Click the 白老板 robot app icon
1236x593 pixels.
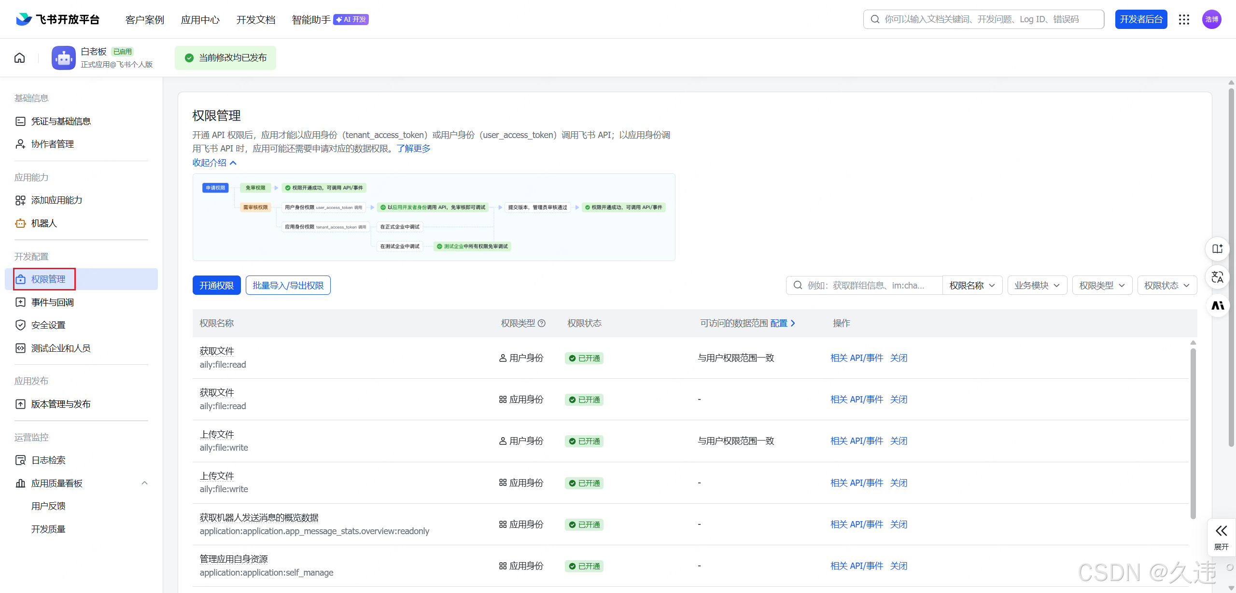(64, 58)
